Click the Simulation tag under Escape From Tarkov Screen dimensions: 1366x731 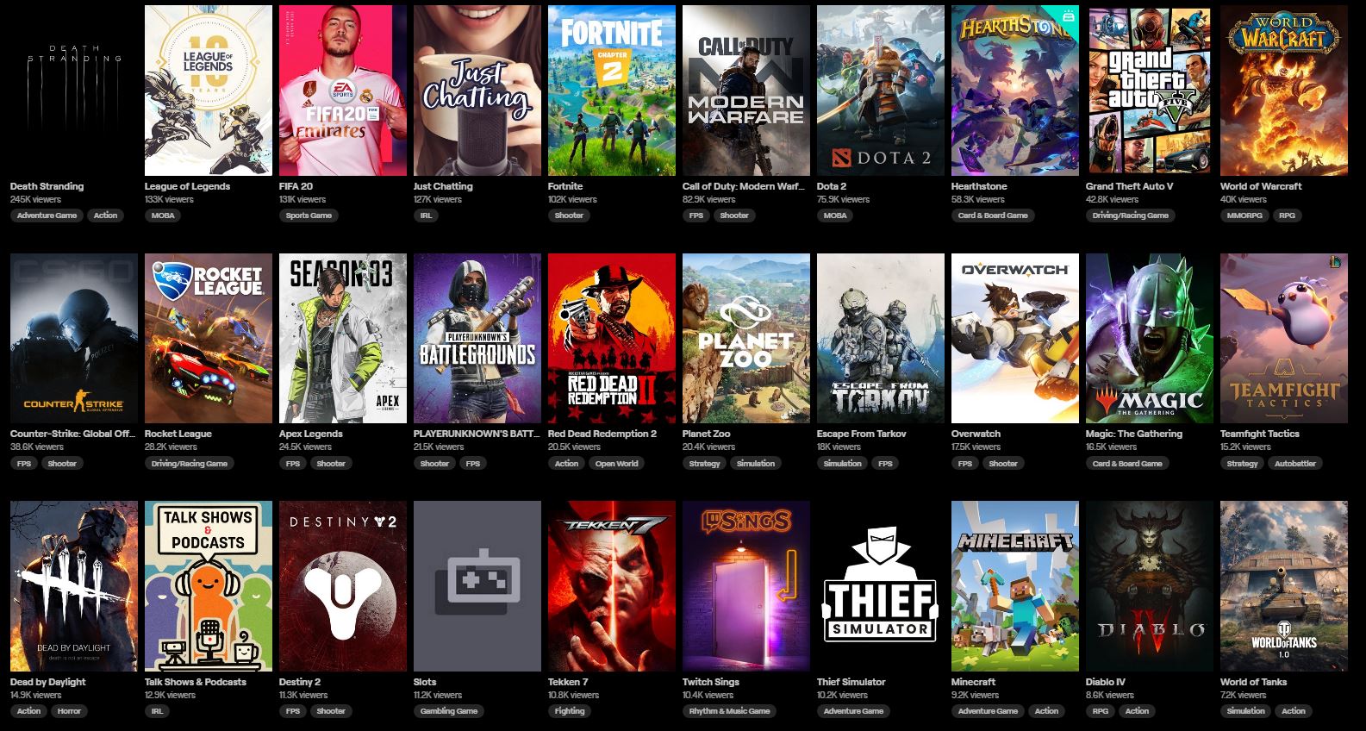pos(843,464)
